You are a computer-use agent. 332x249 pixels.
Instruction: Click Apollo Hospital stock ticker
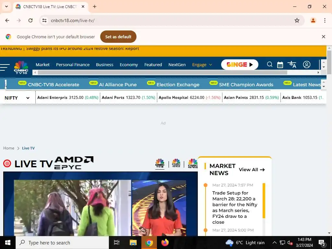tap(189, 98)
